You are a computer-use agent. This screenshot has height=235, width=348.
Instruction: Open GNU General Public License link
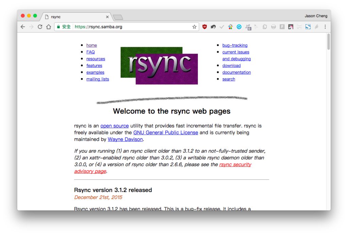pos(166,133)
